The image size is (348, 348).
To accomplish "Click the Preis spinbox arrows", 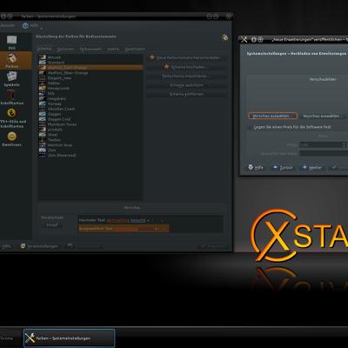I will click(344, 144).
